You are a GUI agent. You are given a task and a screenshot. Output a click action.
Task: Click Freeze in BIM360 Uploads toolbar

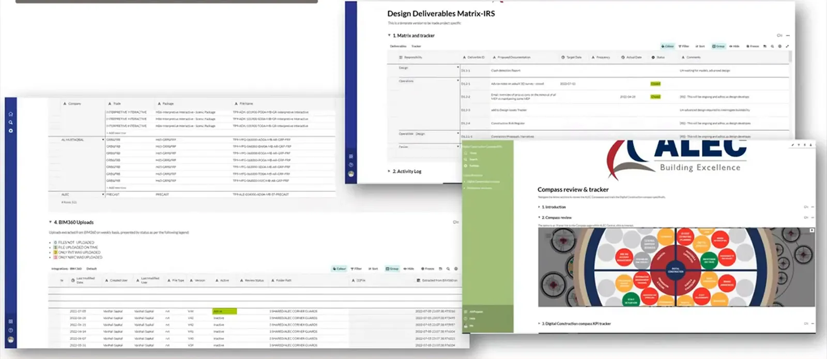point(427,269)
